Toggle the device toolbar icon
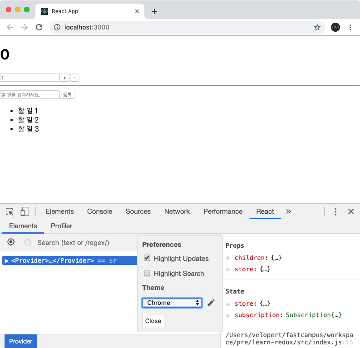 pos(25,211)
